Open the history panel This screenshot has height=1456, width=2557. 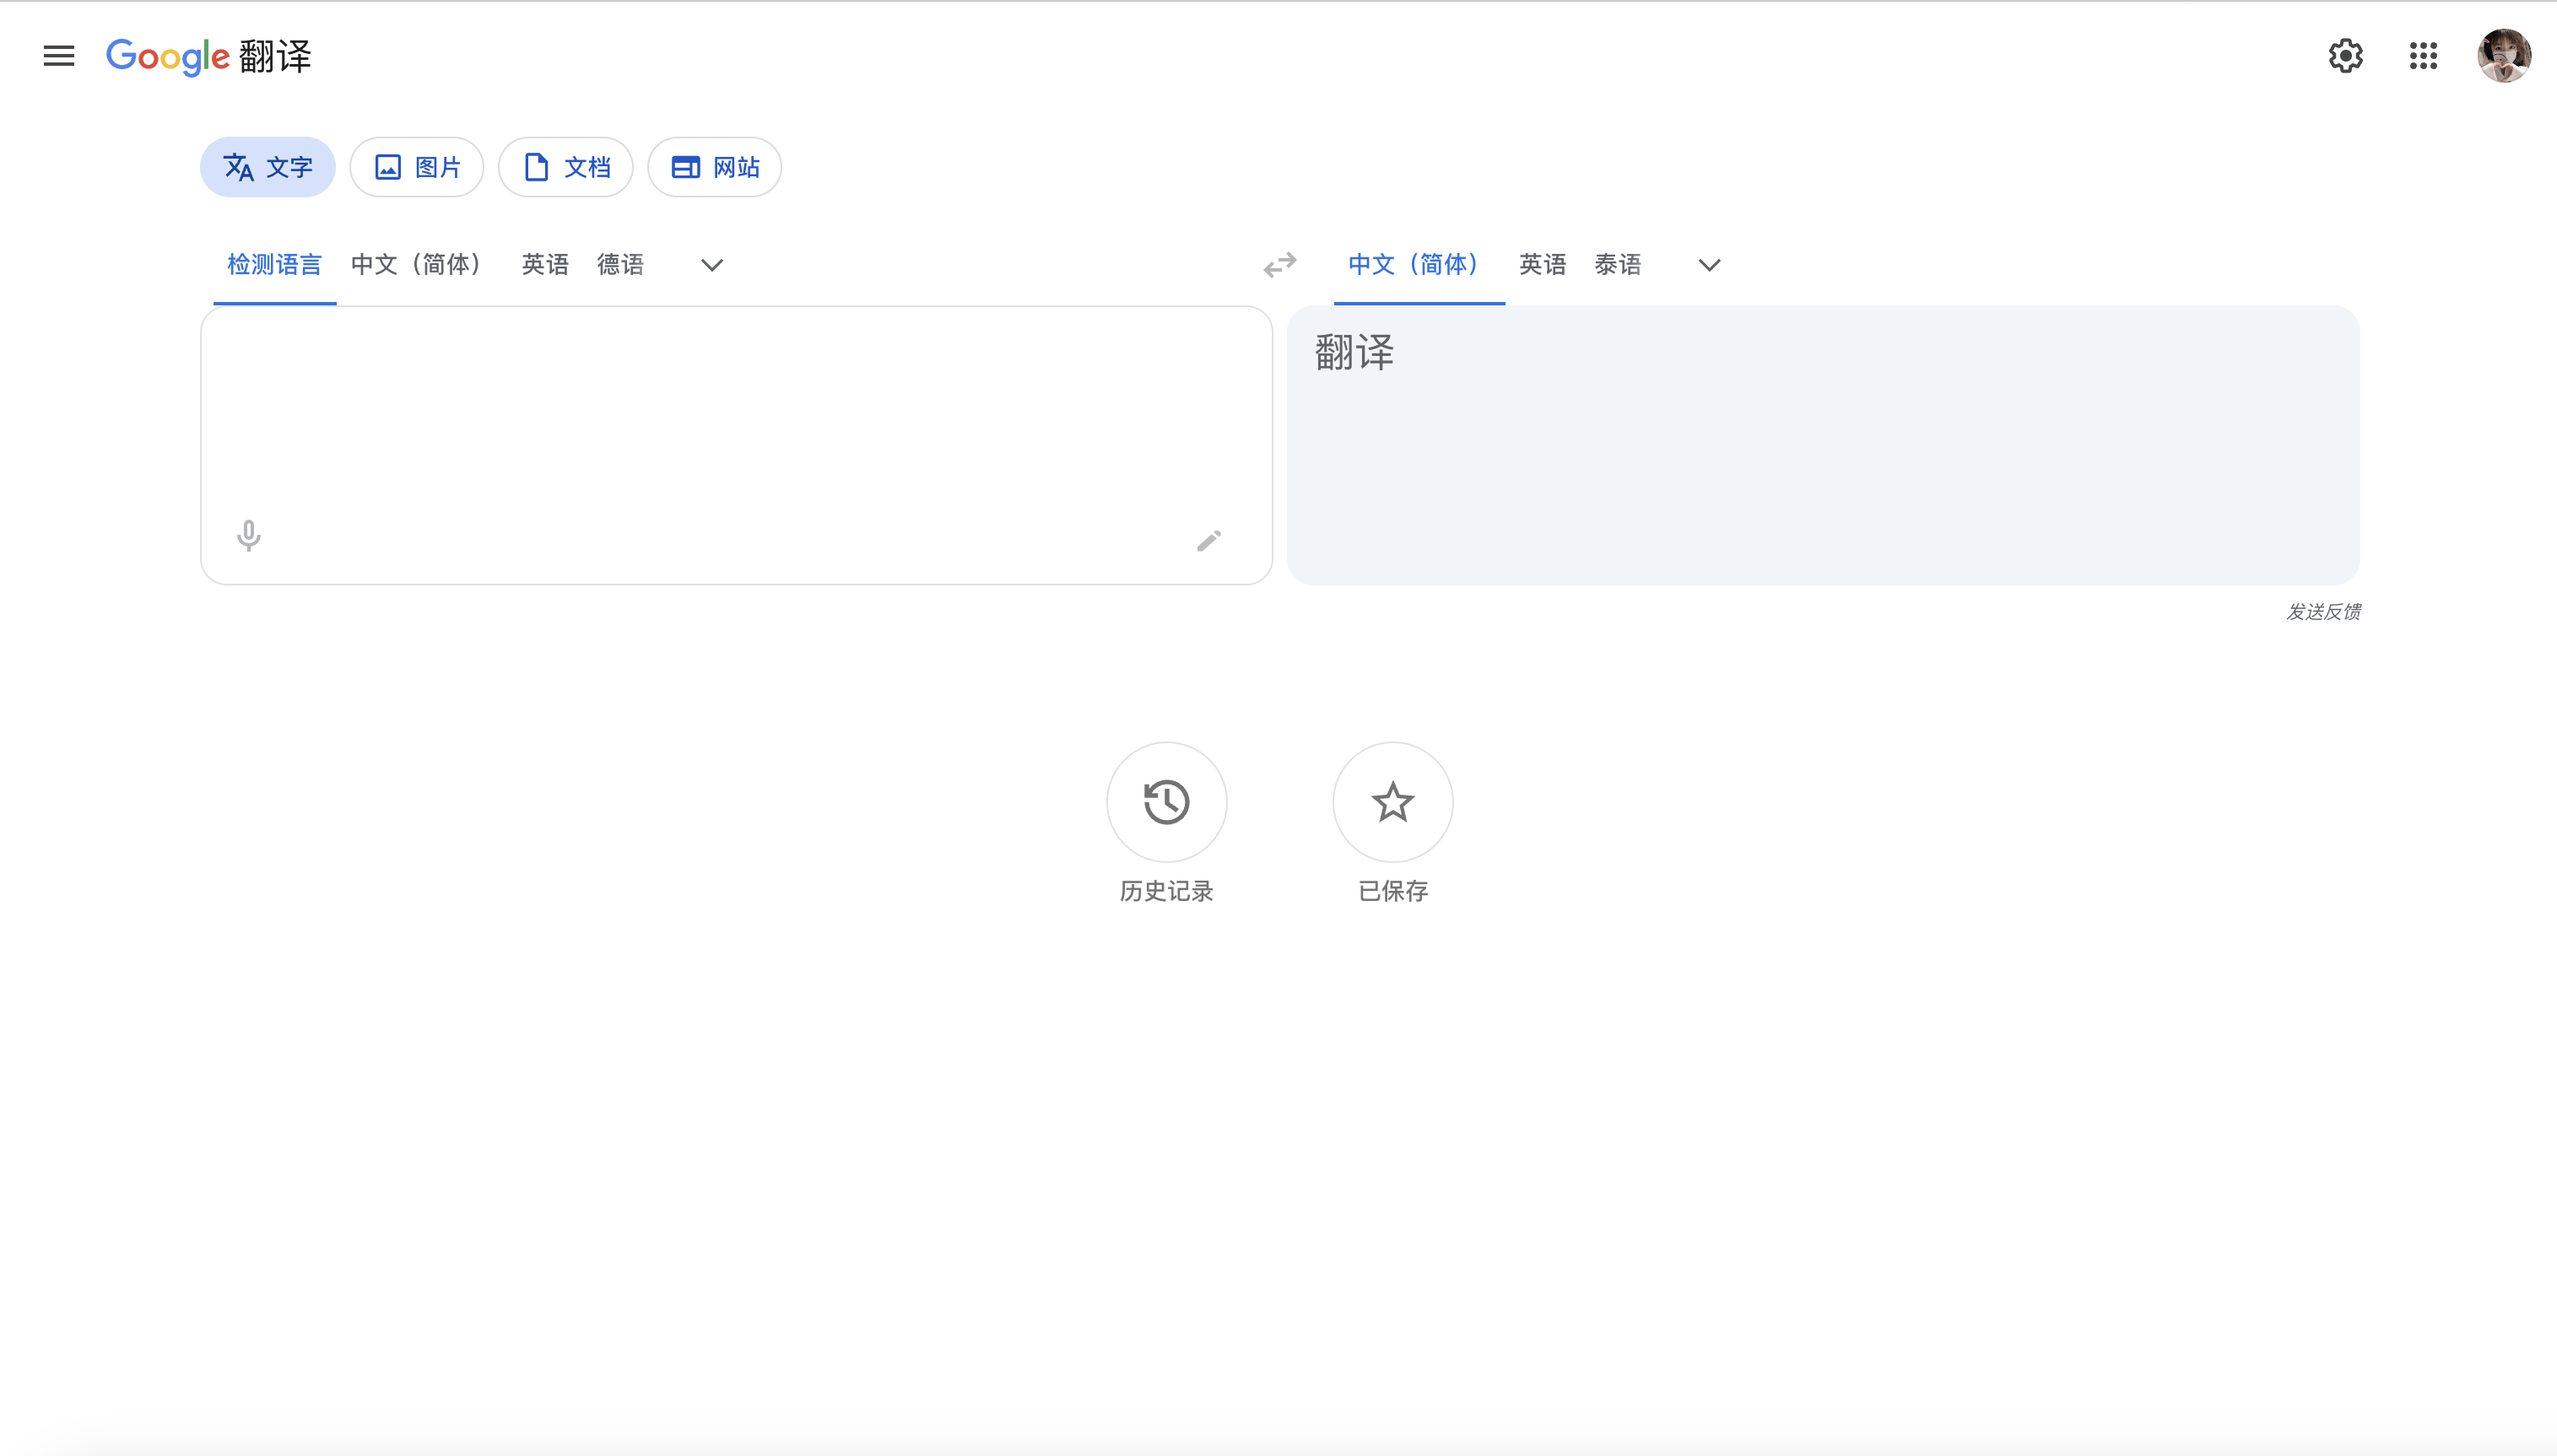coord(1165,801)
